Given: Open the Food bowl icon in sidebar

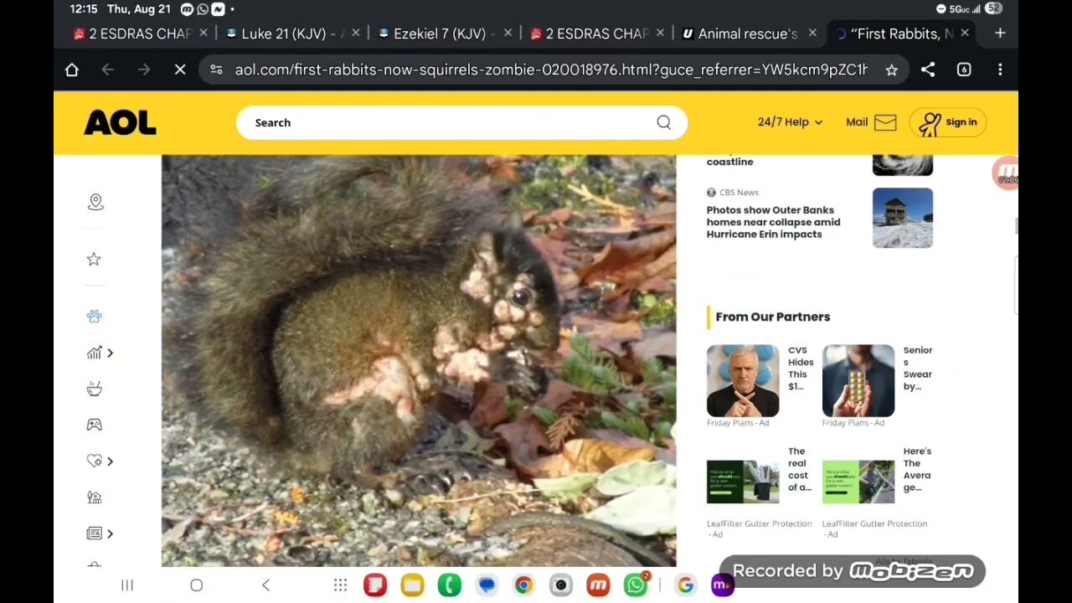Looking at the screenshot, I should coord(94,389).
